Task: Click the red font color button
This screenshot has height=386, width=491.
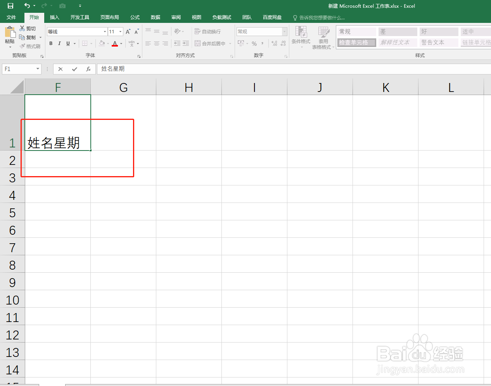Action: click(115, 43)
